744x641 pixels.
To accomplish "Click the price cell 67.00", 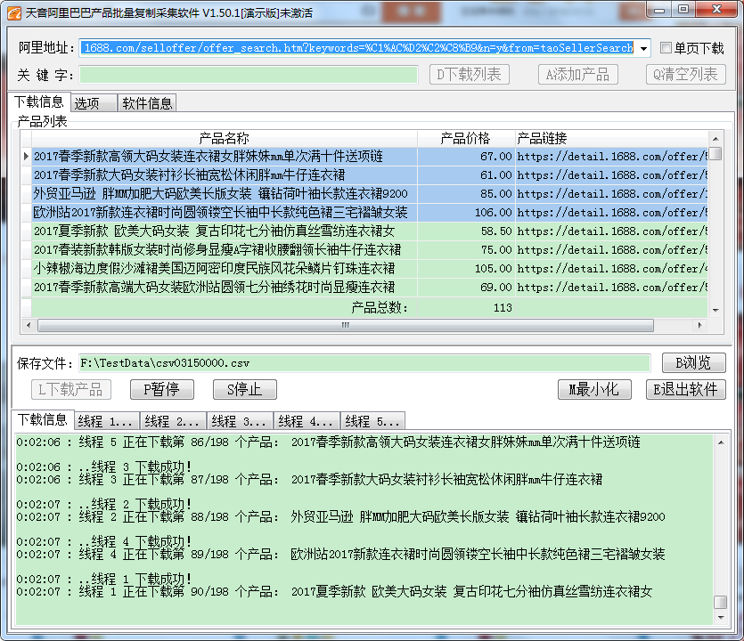I will [466, 157].
